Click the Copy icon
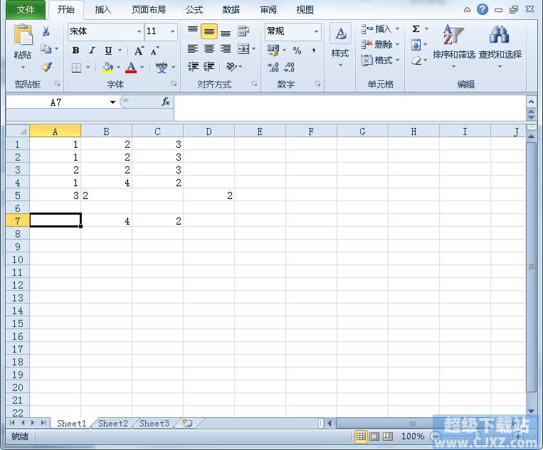Screen dimensions: 543x450 click(x=46, y=49)
